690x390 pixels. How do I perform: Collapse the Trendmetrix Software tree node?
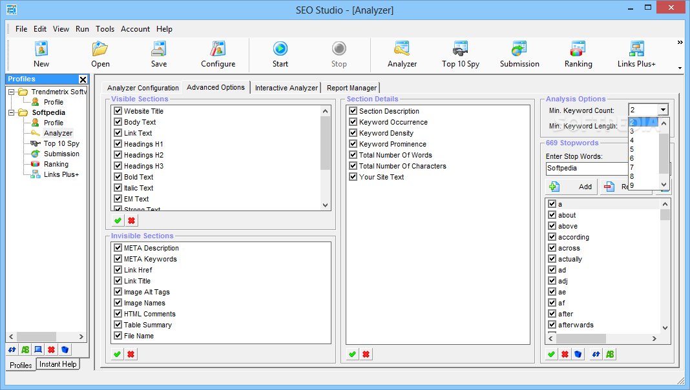coord(12,92)
